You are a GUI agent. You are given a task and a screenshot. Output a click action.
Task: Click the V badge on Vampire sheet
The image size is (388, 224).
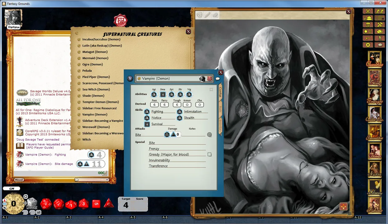pyautogui.click(x=130, y=78)
